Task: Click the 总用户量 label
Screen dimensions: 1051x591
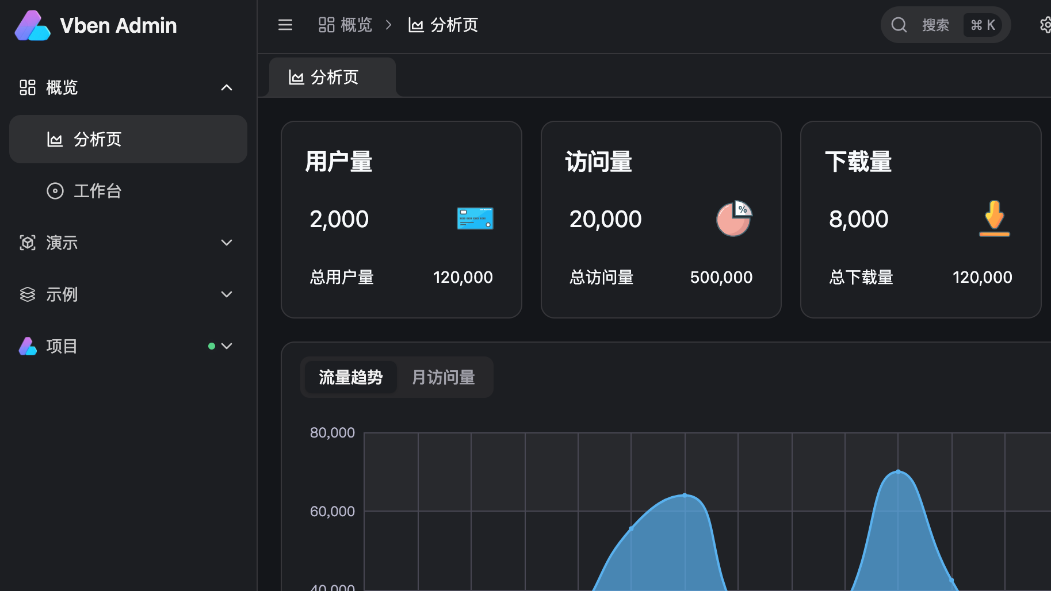Action: (x=342, y=277)
